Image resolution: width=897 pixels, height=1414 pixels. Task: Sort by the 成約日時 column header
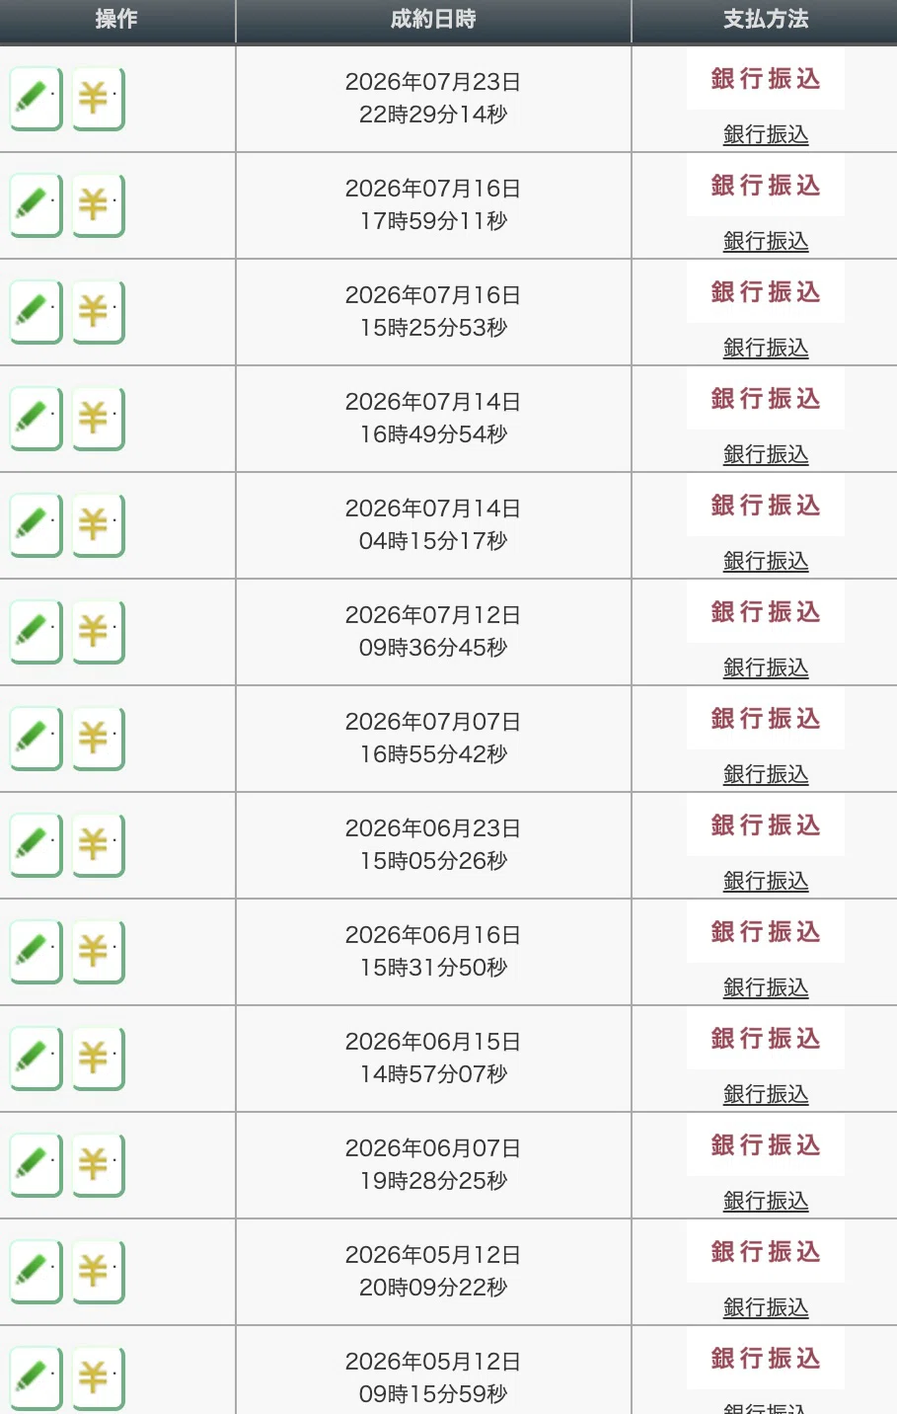click(433, 20)
